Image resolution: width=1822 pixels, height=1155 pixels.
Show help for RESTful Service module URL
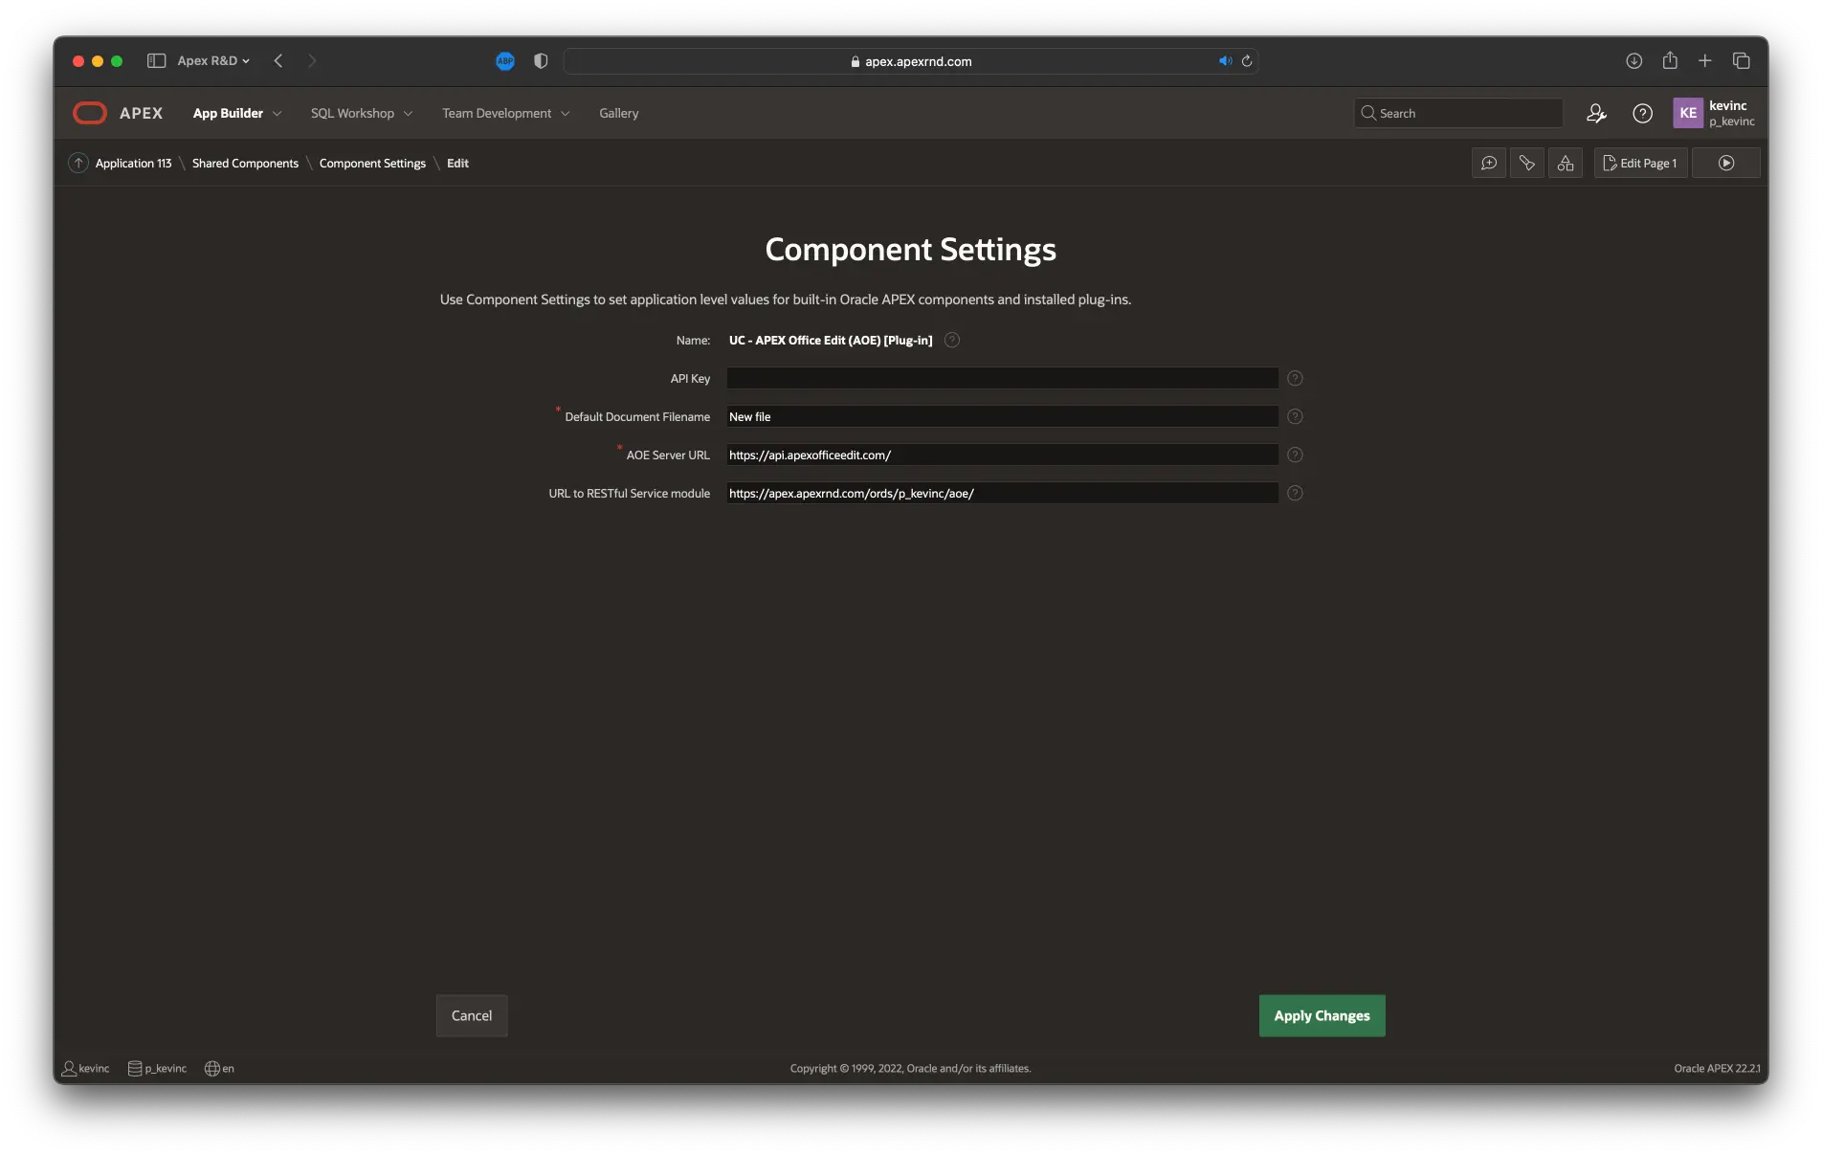[x=1295, y=493]
